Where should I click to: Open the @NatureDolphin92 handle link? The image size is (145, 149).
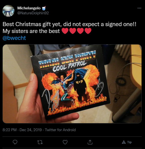[33, 13]
